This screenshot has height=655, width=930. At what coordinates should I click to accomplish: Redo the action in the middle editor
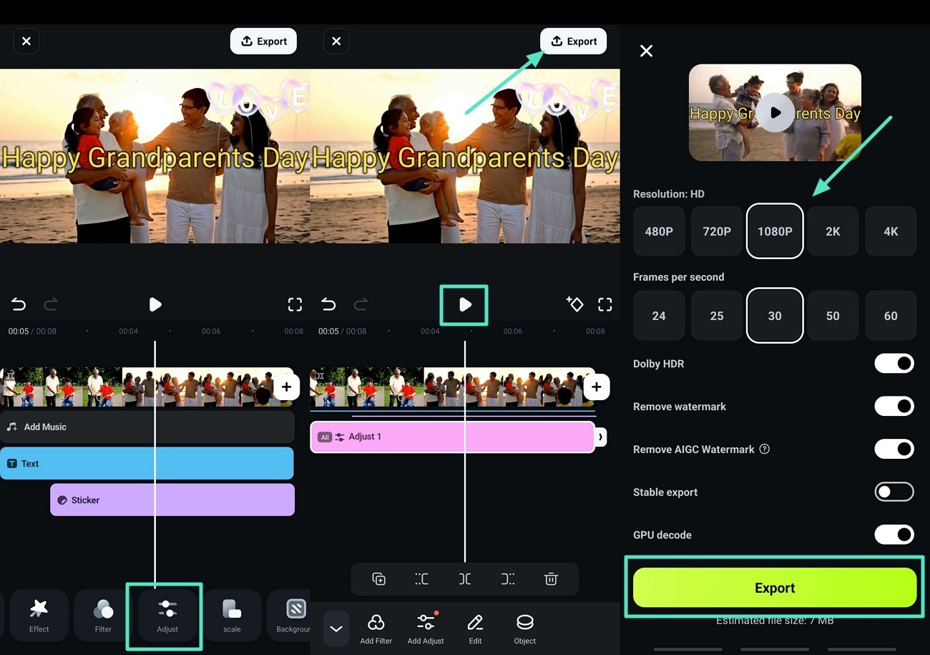pos(361,305)
